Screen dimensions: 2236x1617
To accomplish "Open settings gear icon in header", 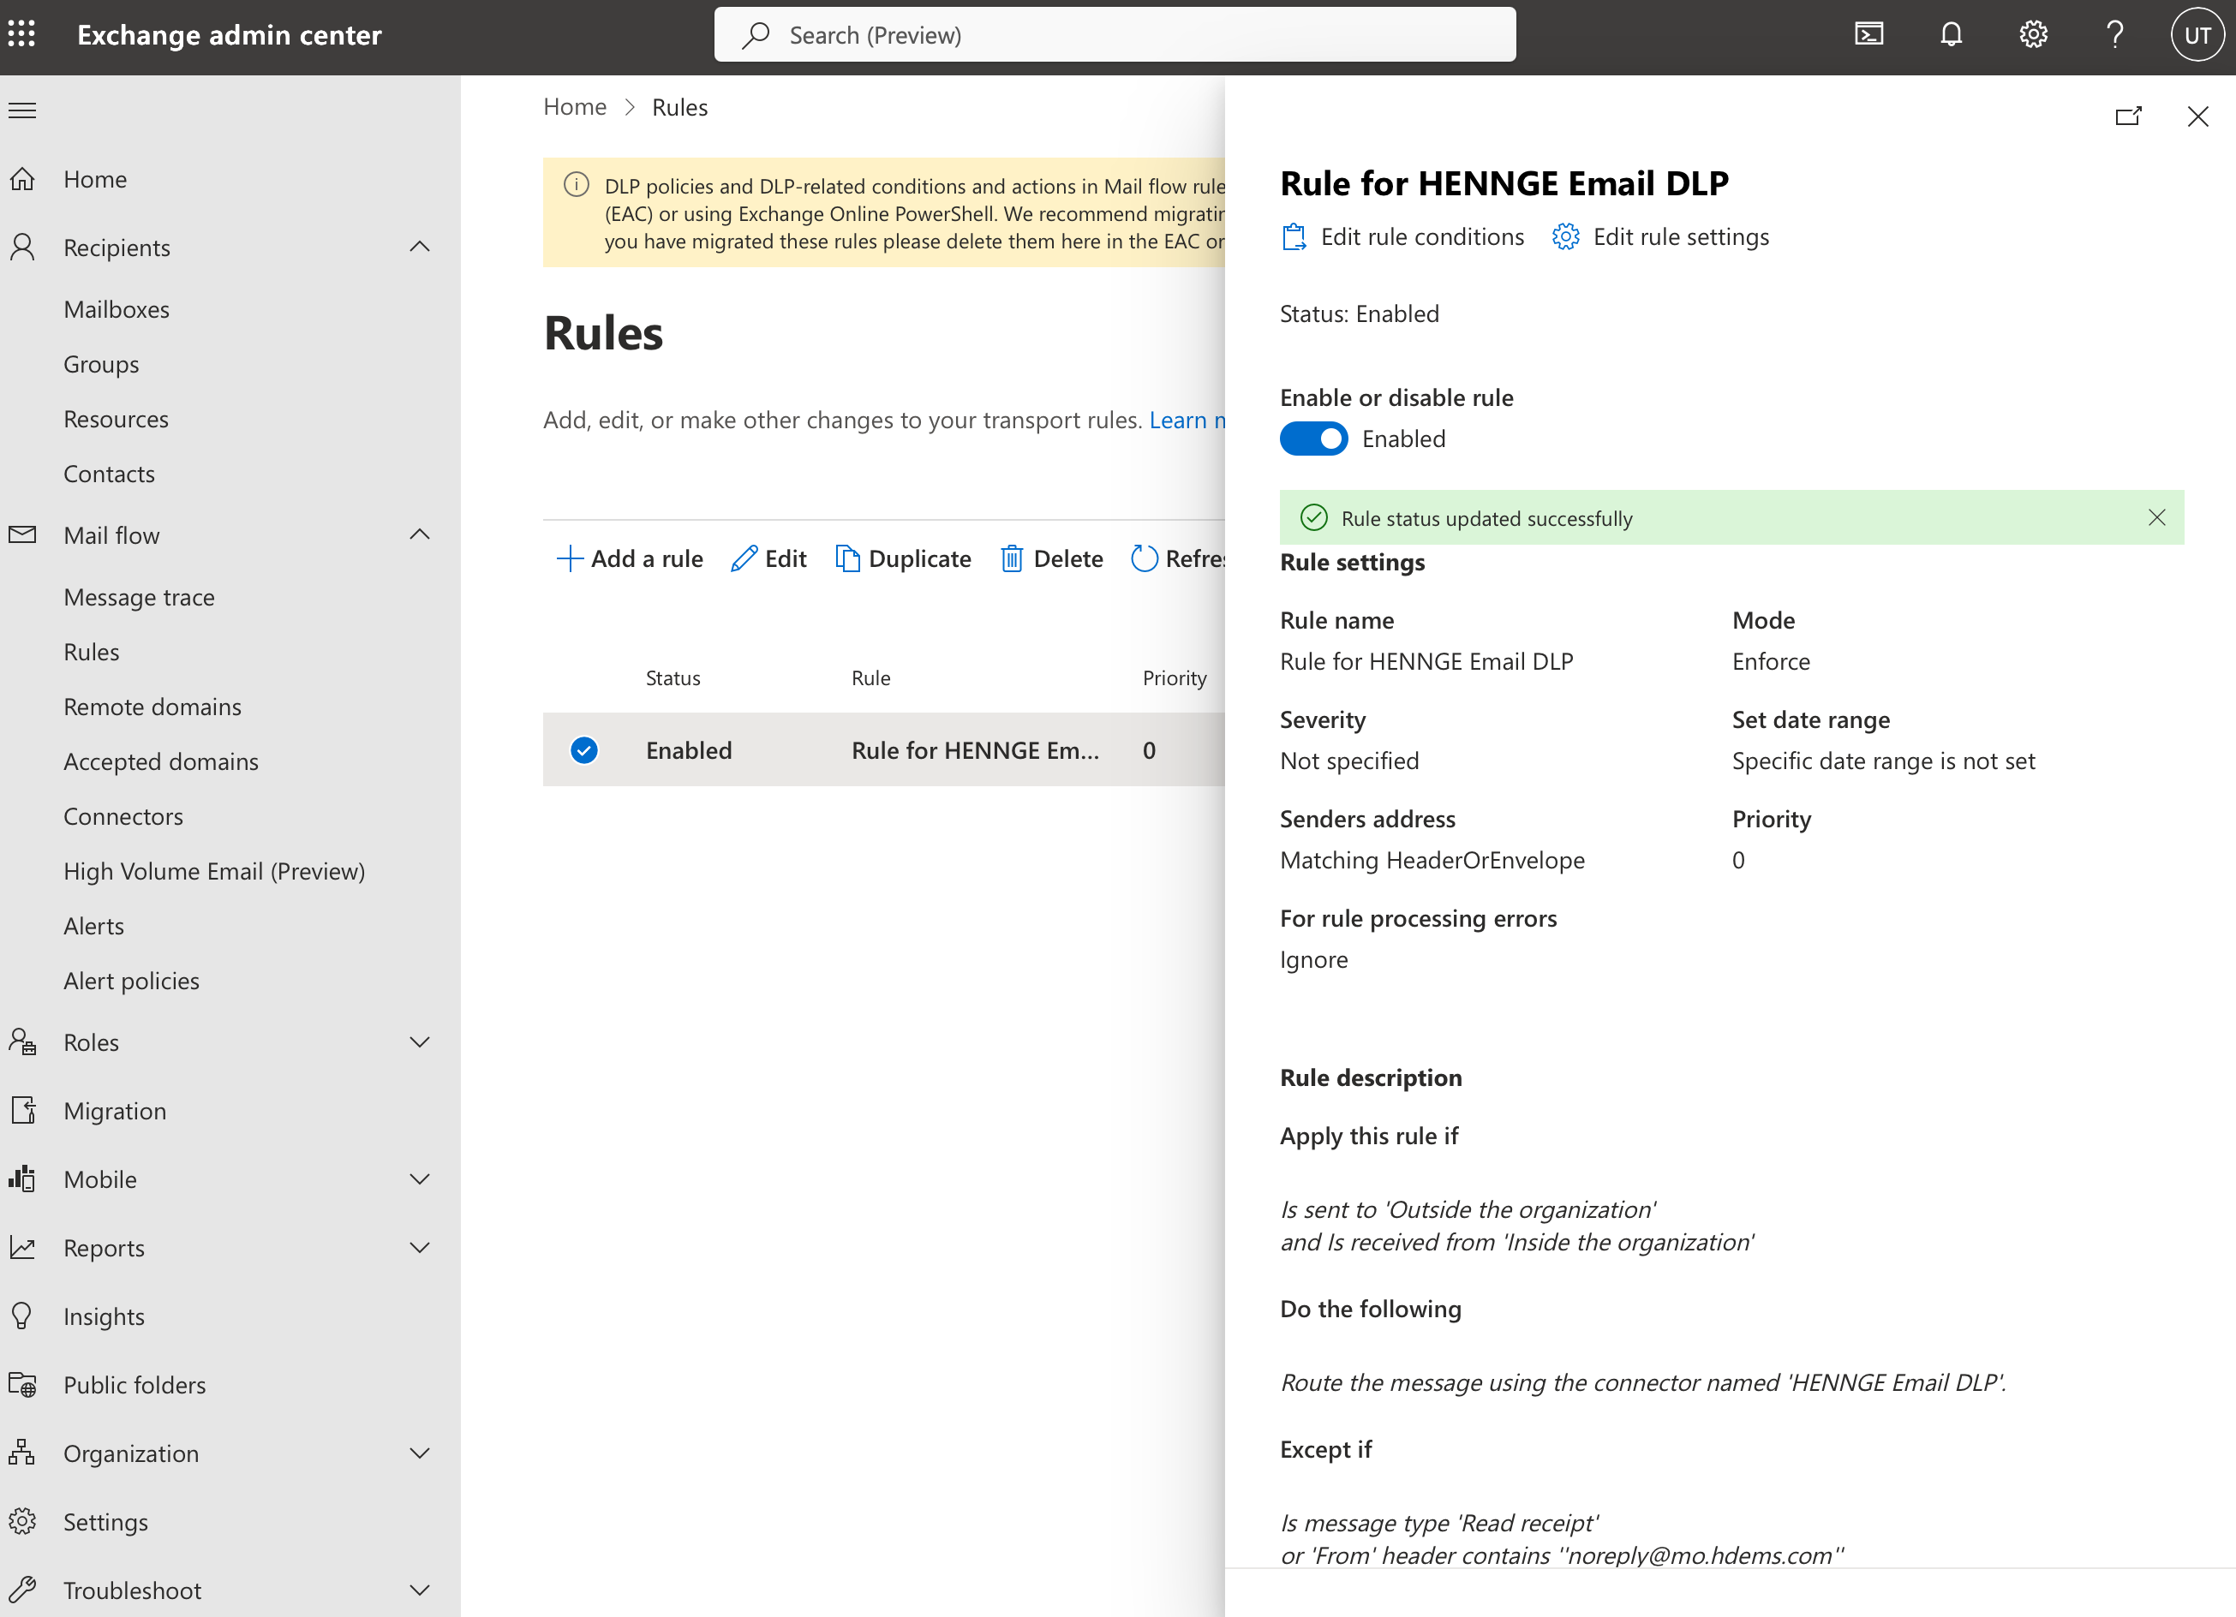I will 2033,34.
